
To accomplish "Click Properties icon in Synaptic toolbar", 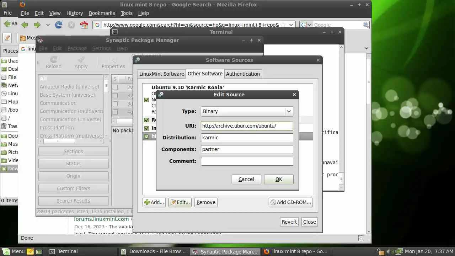I will (113, 59).
